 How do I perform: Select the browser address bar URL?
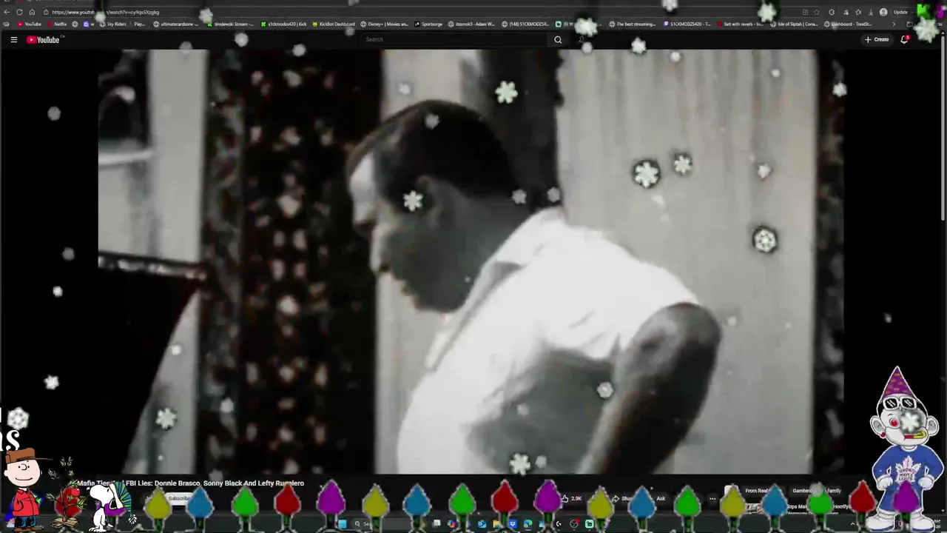[105, 12]
